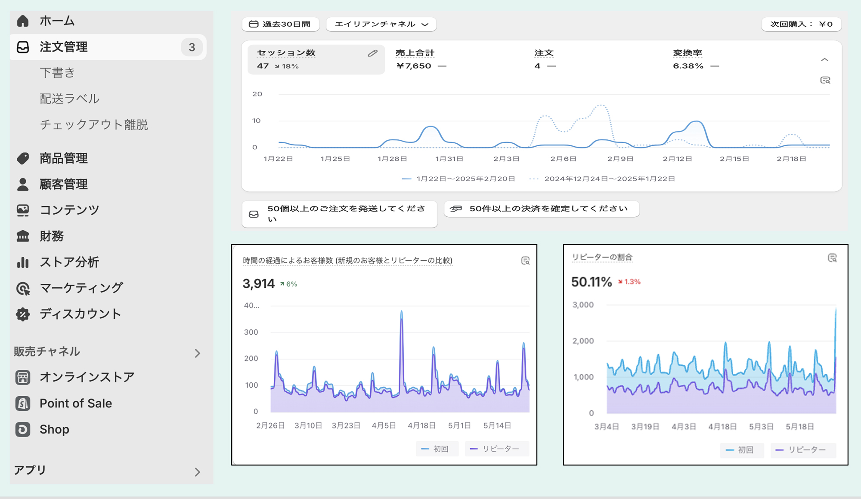Open report icon on customer count chart
Viewport: 861px width, 499px height.
coord(525,261)
